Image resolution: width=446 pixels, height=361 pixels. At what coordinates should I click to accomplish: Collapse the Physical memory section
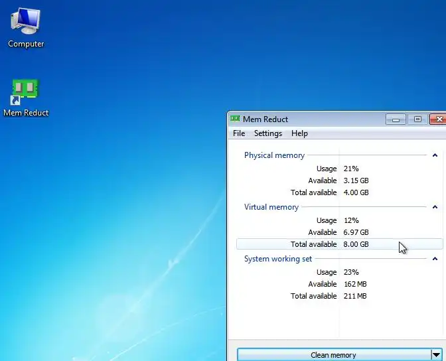click(x=435, y=155)
